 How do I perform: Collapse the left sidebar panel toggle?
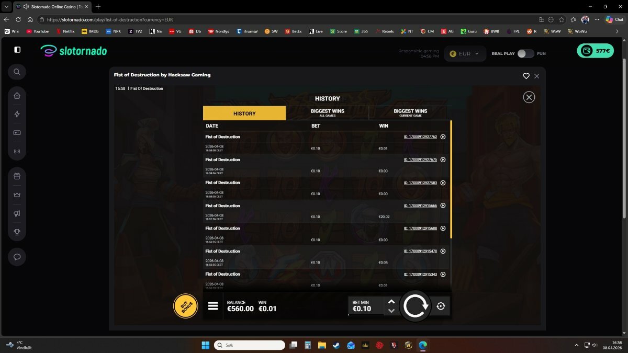[x=17, y=50]
